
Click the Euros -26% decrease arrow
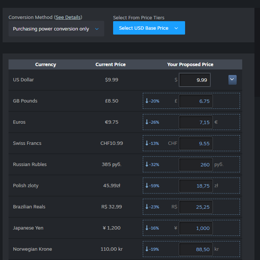147,122
